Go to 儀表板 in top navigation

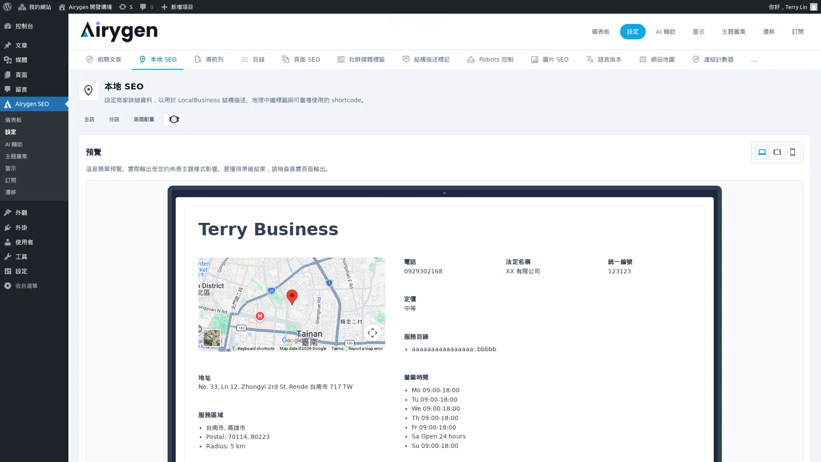tap(601, 32)
